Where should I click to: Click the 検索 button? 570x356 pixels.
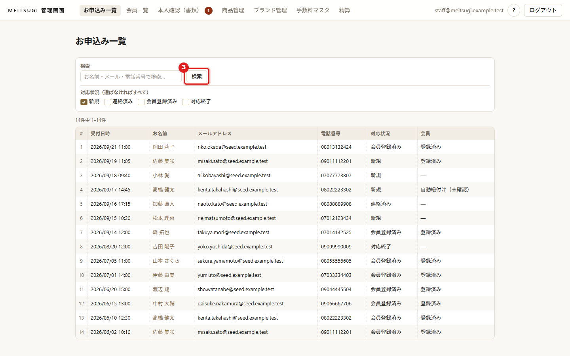(x=197, y=76)
